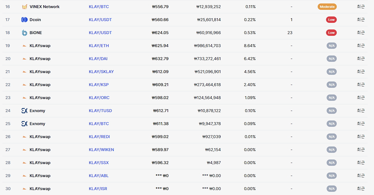
Task: Click N/A badge in KLAY/ISR row
Action: click(332, 189)
